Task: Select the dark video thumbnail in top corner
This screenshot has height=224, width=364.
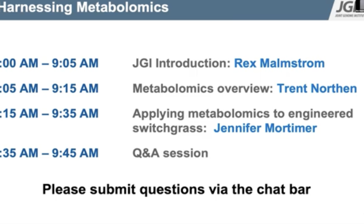Action: (x=360, y=5)
